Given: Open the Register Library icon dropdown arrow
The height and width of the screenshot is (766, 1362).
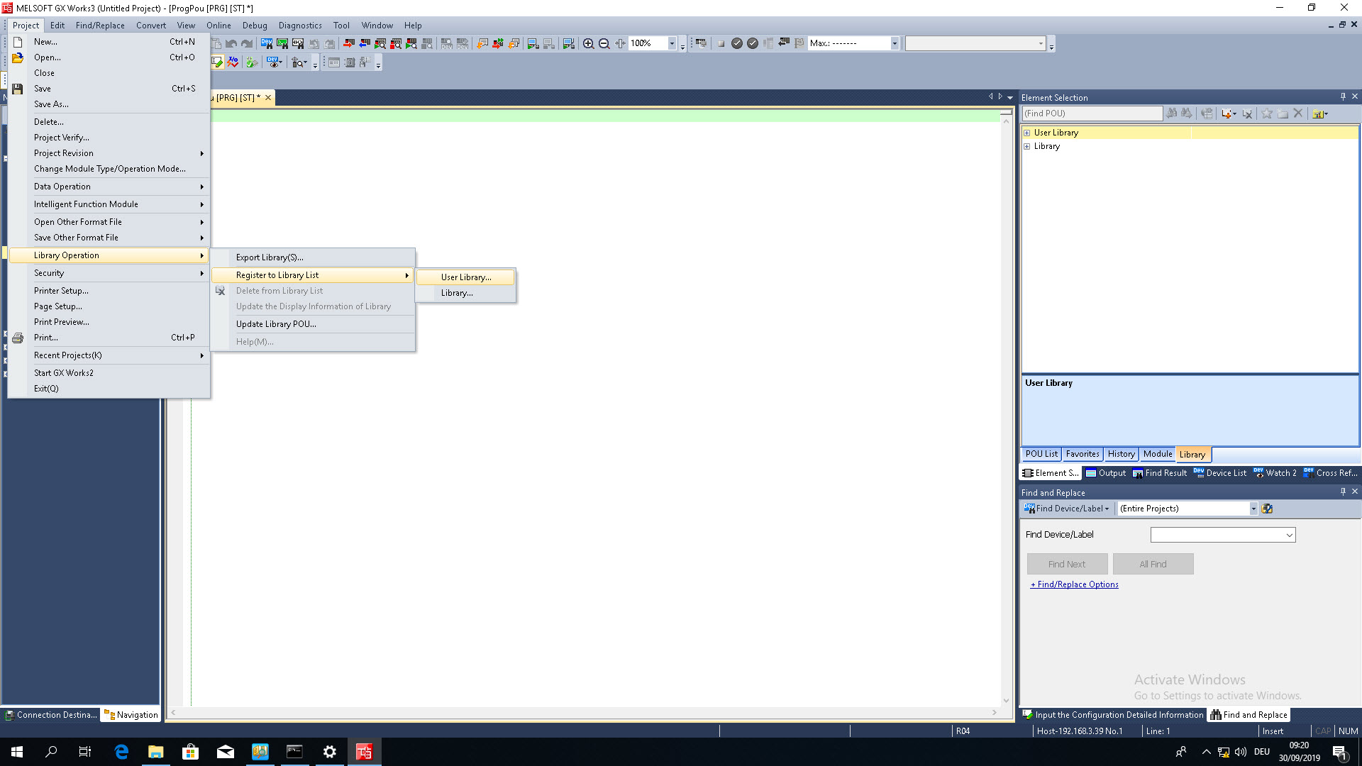Looking at the screenshot, I should (x=1234, y=114).
